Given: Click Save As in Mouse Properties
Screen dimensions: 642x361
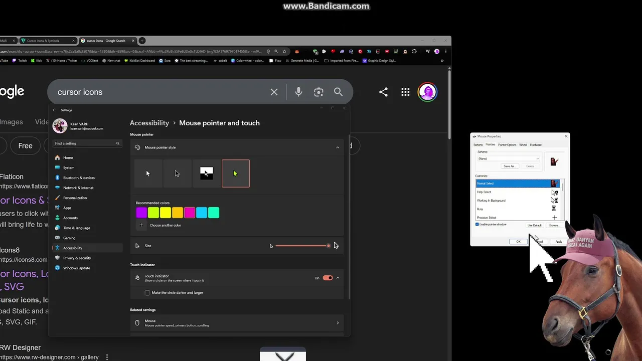Looking at the screenshot, I should tap(509, 166).
